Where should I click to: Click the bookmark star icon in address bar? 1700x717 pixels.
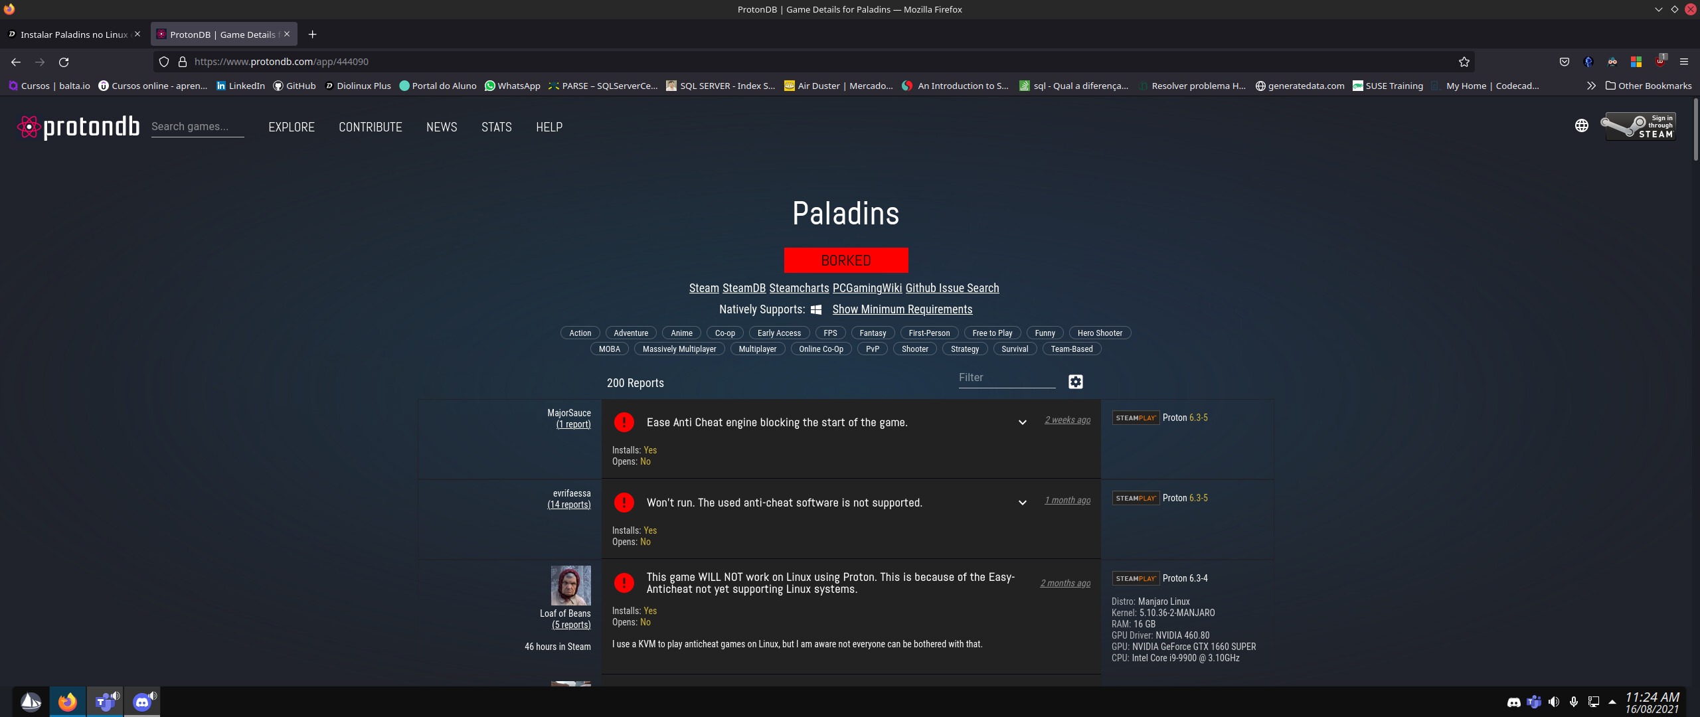click(x=1465, y=60)
